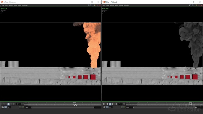The width and height of the screenshot is (203, 114).
Task: Jump to first frame in right flipbook
Action: 104,104
